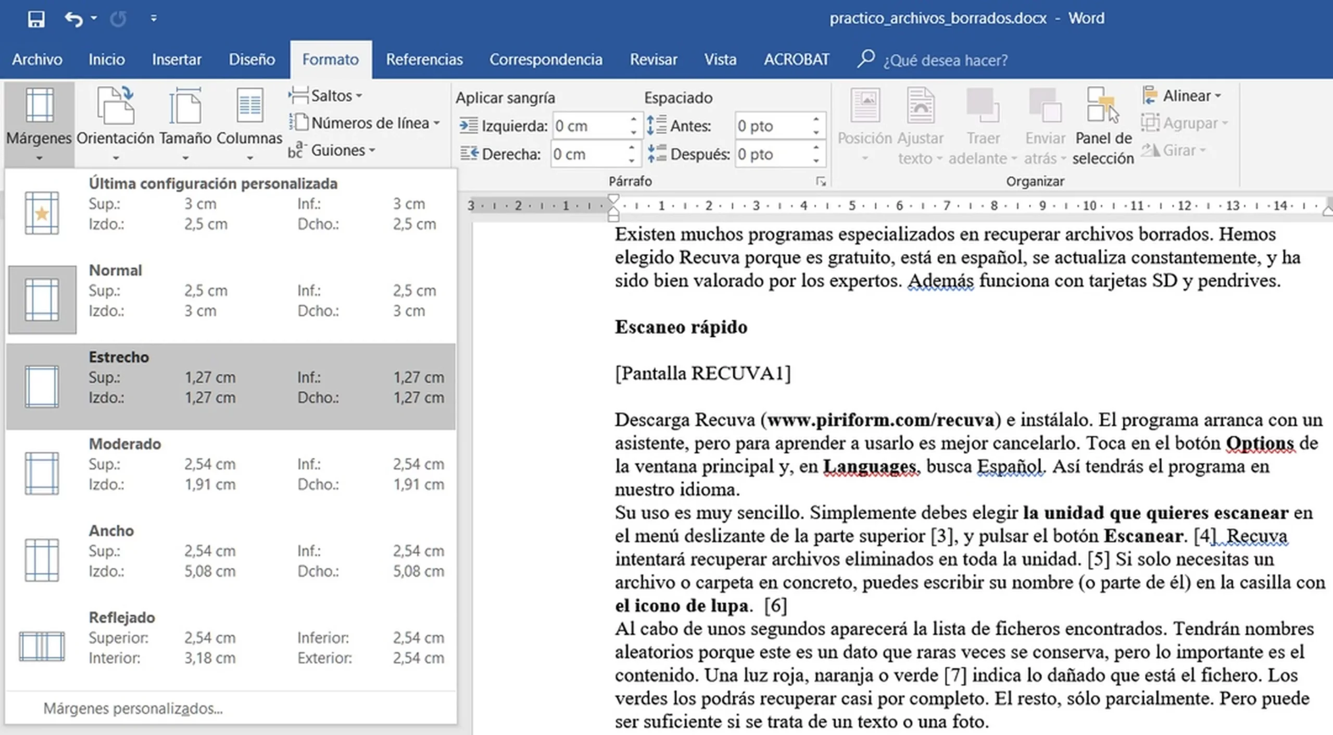Open the Undo history dropdown arrow
Image resolution: width=1333 pixels, height=735 pixels.
[x=94, y=18]
